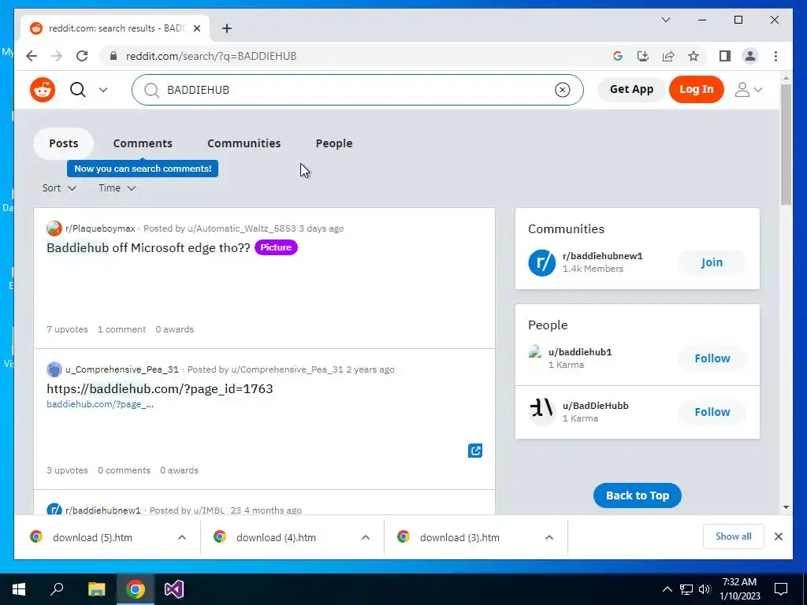Reload the page with the refresh icon

[82, 56]
